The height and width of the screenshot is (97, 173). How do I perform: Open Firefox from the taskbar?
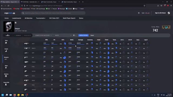click(15, 95)
